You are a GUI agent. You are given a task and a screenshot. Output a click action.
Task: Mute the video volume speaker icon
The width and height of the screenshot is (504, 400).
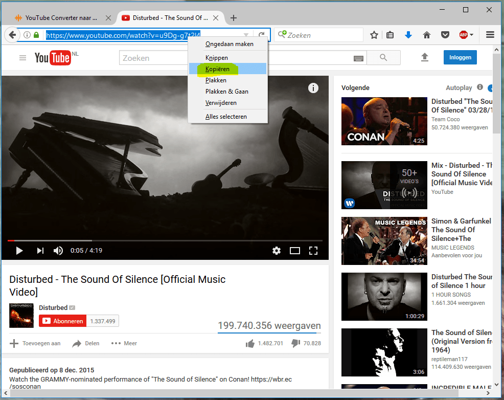tap(58, 251)
